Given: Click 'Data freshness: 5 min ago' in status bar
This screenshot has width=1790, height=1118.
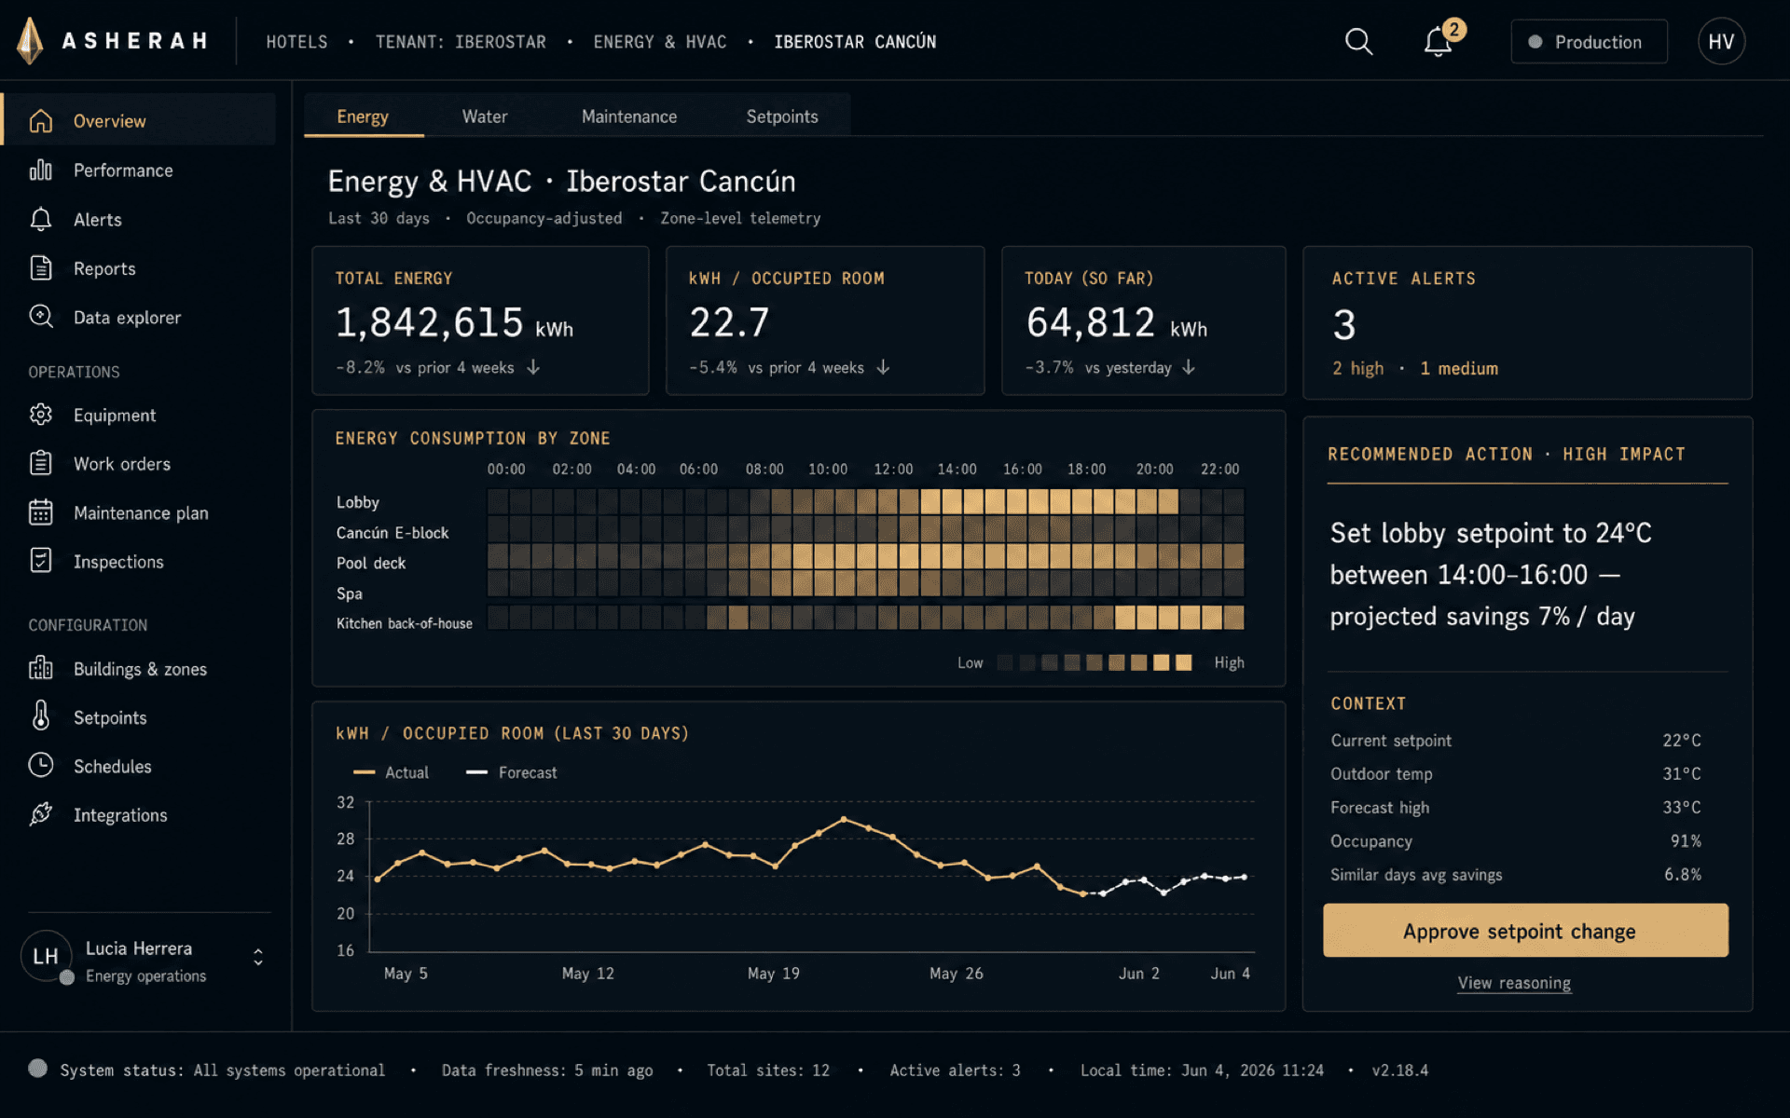Looking at the screenshot, I should point(547,1070).
